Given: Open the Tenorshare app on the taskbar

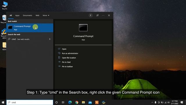Looking at the screenshot, I should tap(103, 102).
